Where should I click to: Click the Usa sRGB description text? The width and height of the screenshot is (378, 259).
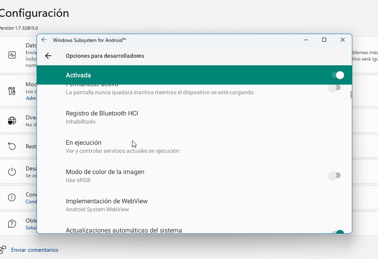[78, 180]
